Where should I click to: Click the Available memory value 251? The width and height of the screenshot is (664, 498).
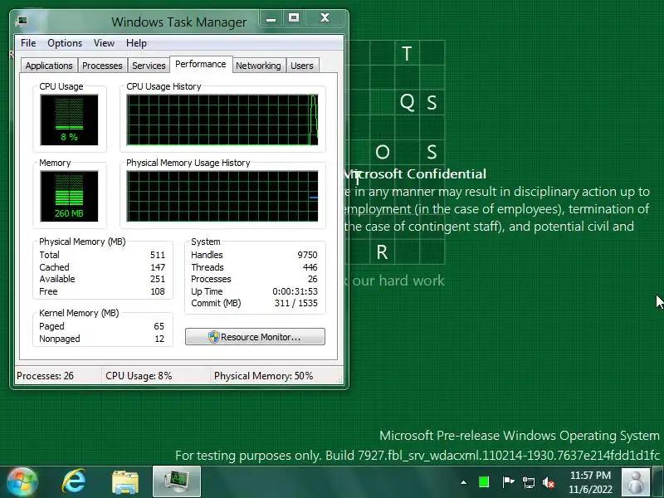[157, 279]
